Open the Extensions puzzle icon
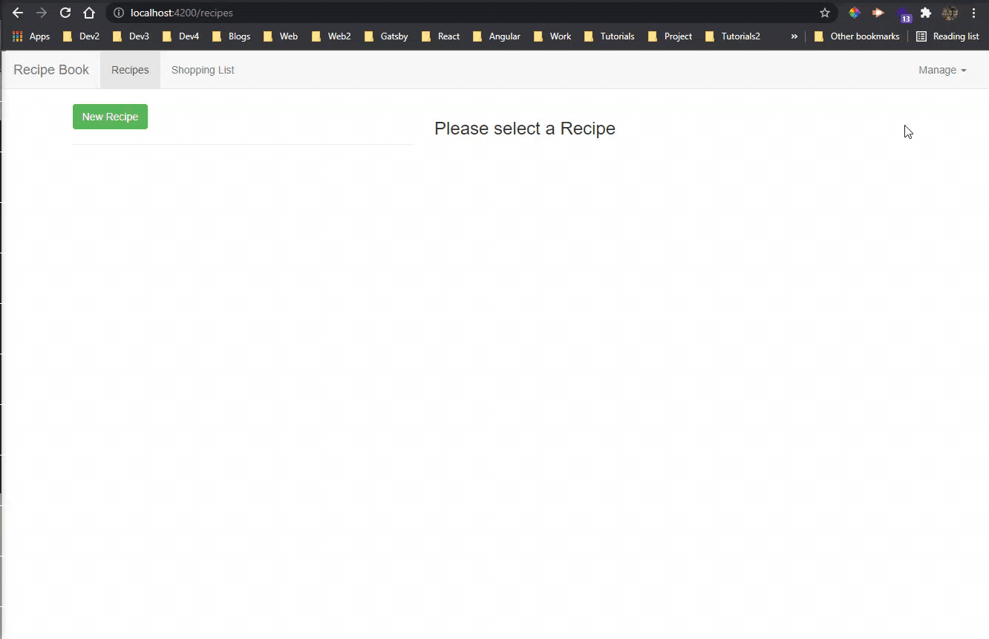 pos(926,13)
